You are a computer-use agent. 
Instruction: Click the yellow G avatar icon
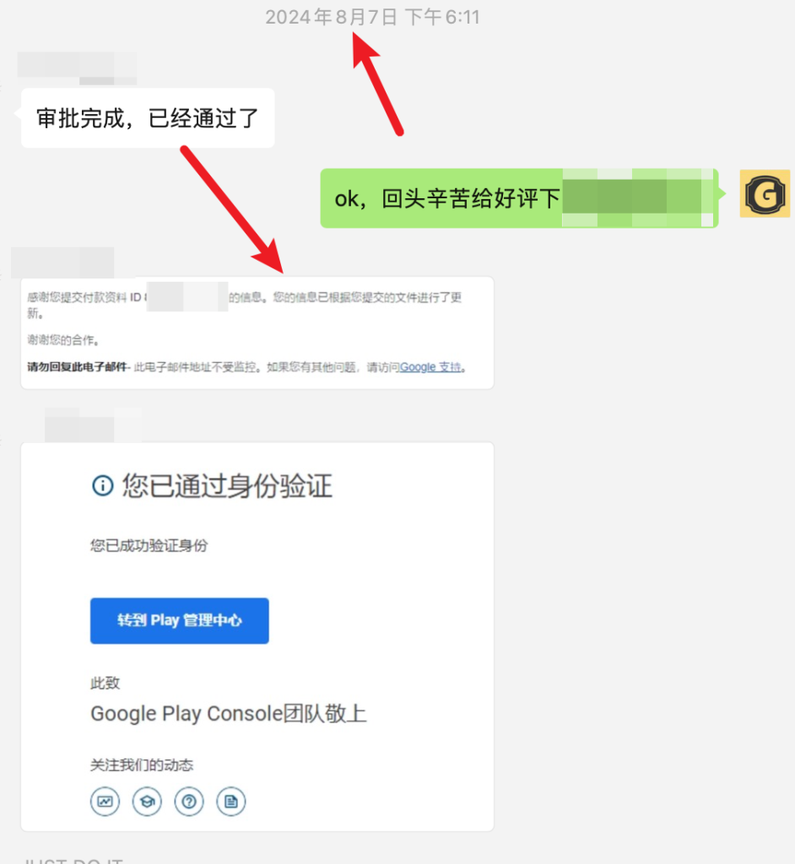click(x=765, y=194)
